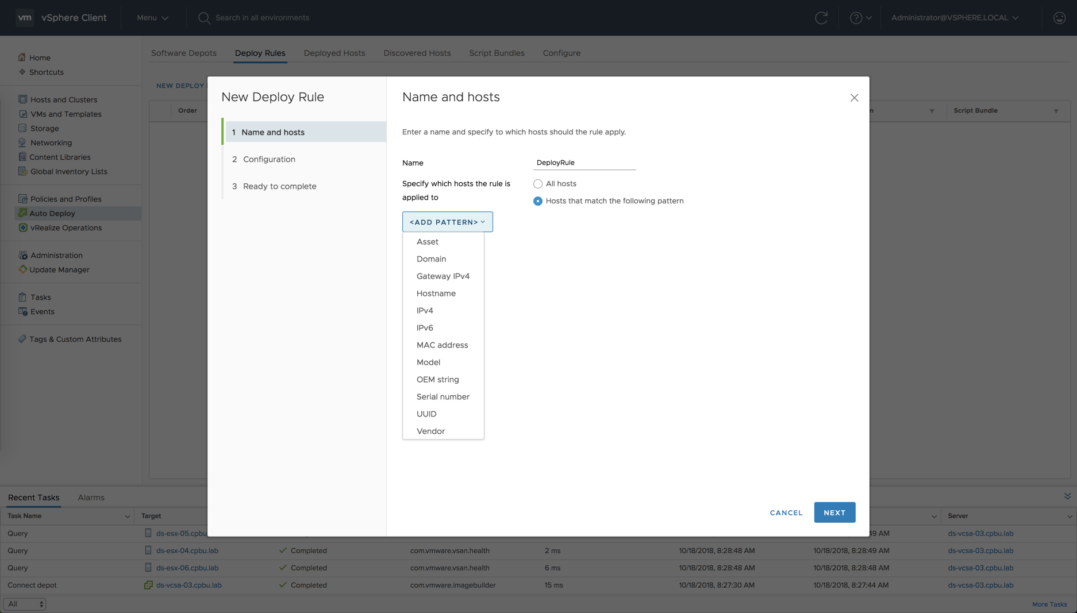Viewport: 1077px width, 613px height.
Task: Choose MAC address pattern option
Action: click(443, 345)
